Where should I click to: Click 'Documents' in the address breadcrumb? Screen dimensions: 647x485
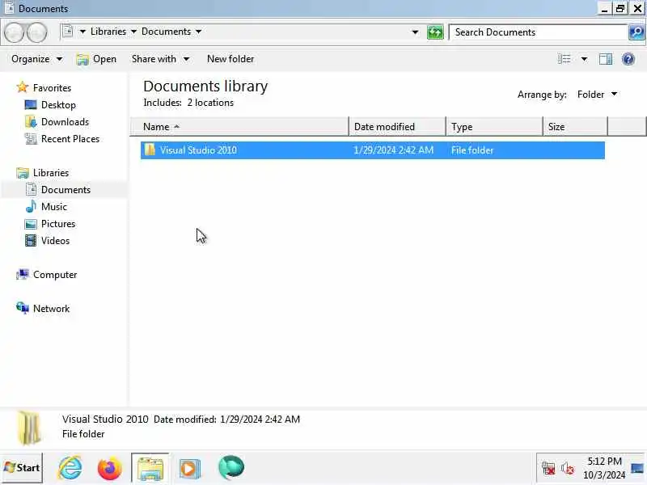(x=167, y=32)
